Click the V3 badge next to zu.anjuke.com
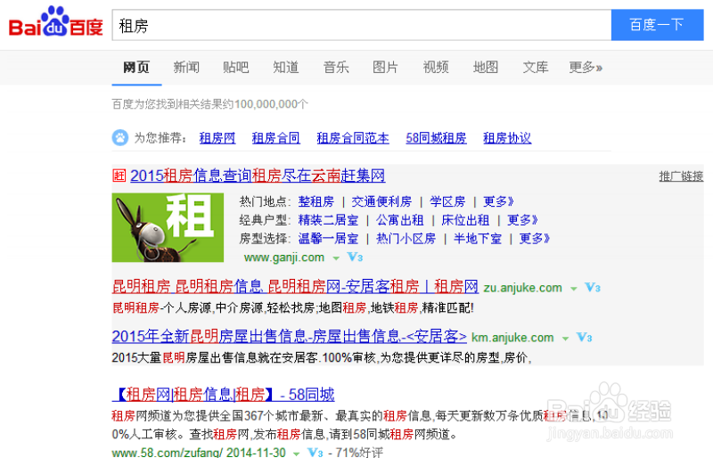The height and width of the screenshot is (458, 713). [593, 288]
